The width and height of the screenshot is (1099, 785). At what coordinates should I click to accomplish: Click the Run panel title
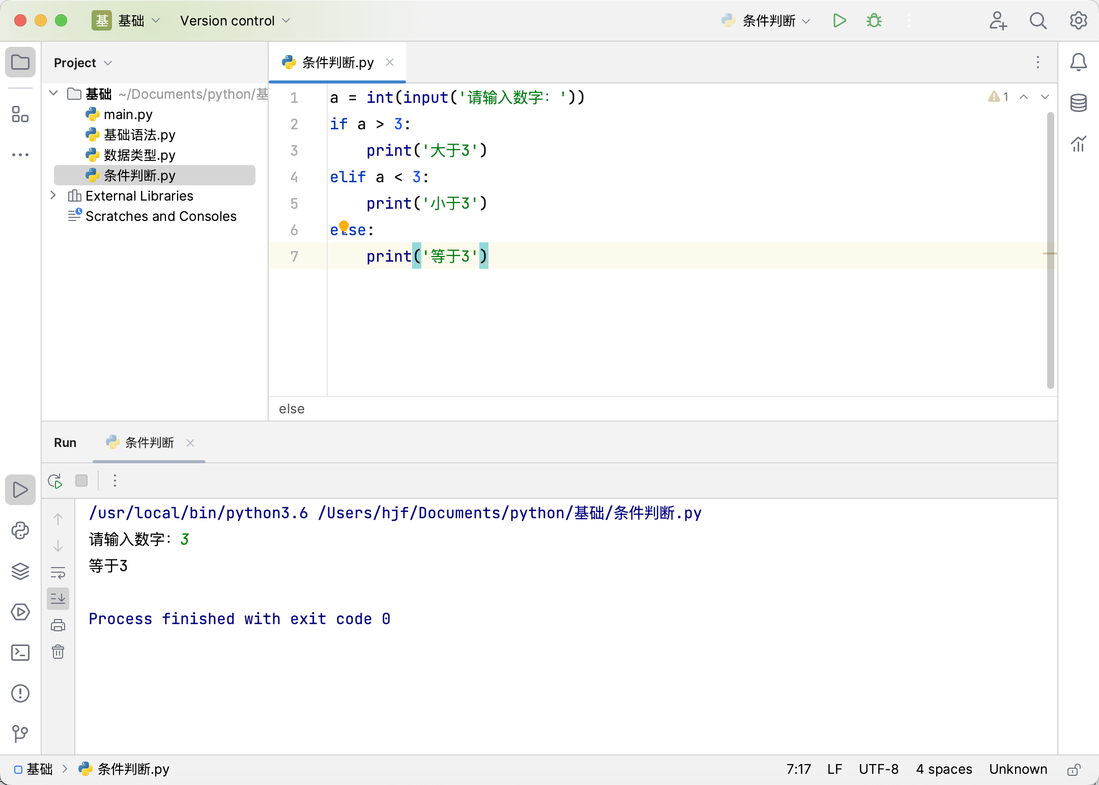click(x=65, y=442)
